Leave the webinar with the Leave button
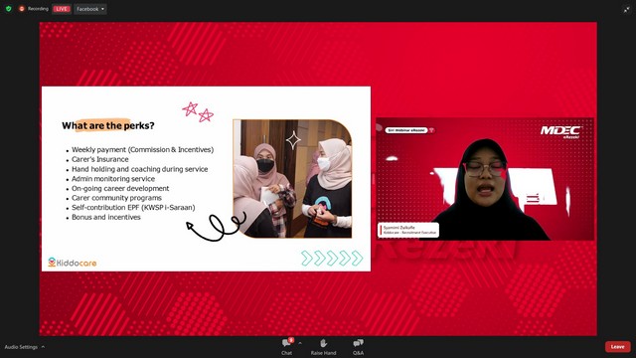The width and height of the screenshot is (636, 358). pos(618,347)
